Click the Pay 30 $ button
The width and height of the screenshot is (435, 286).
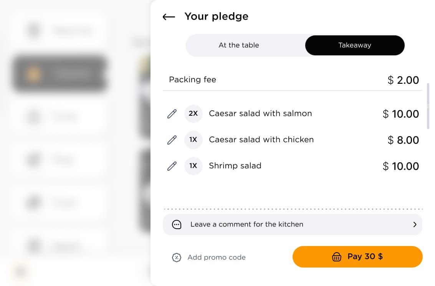(x=357, y=256)
